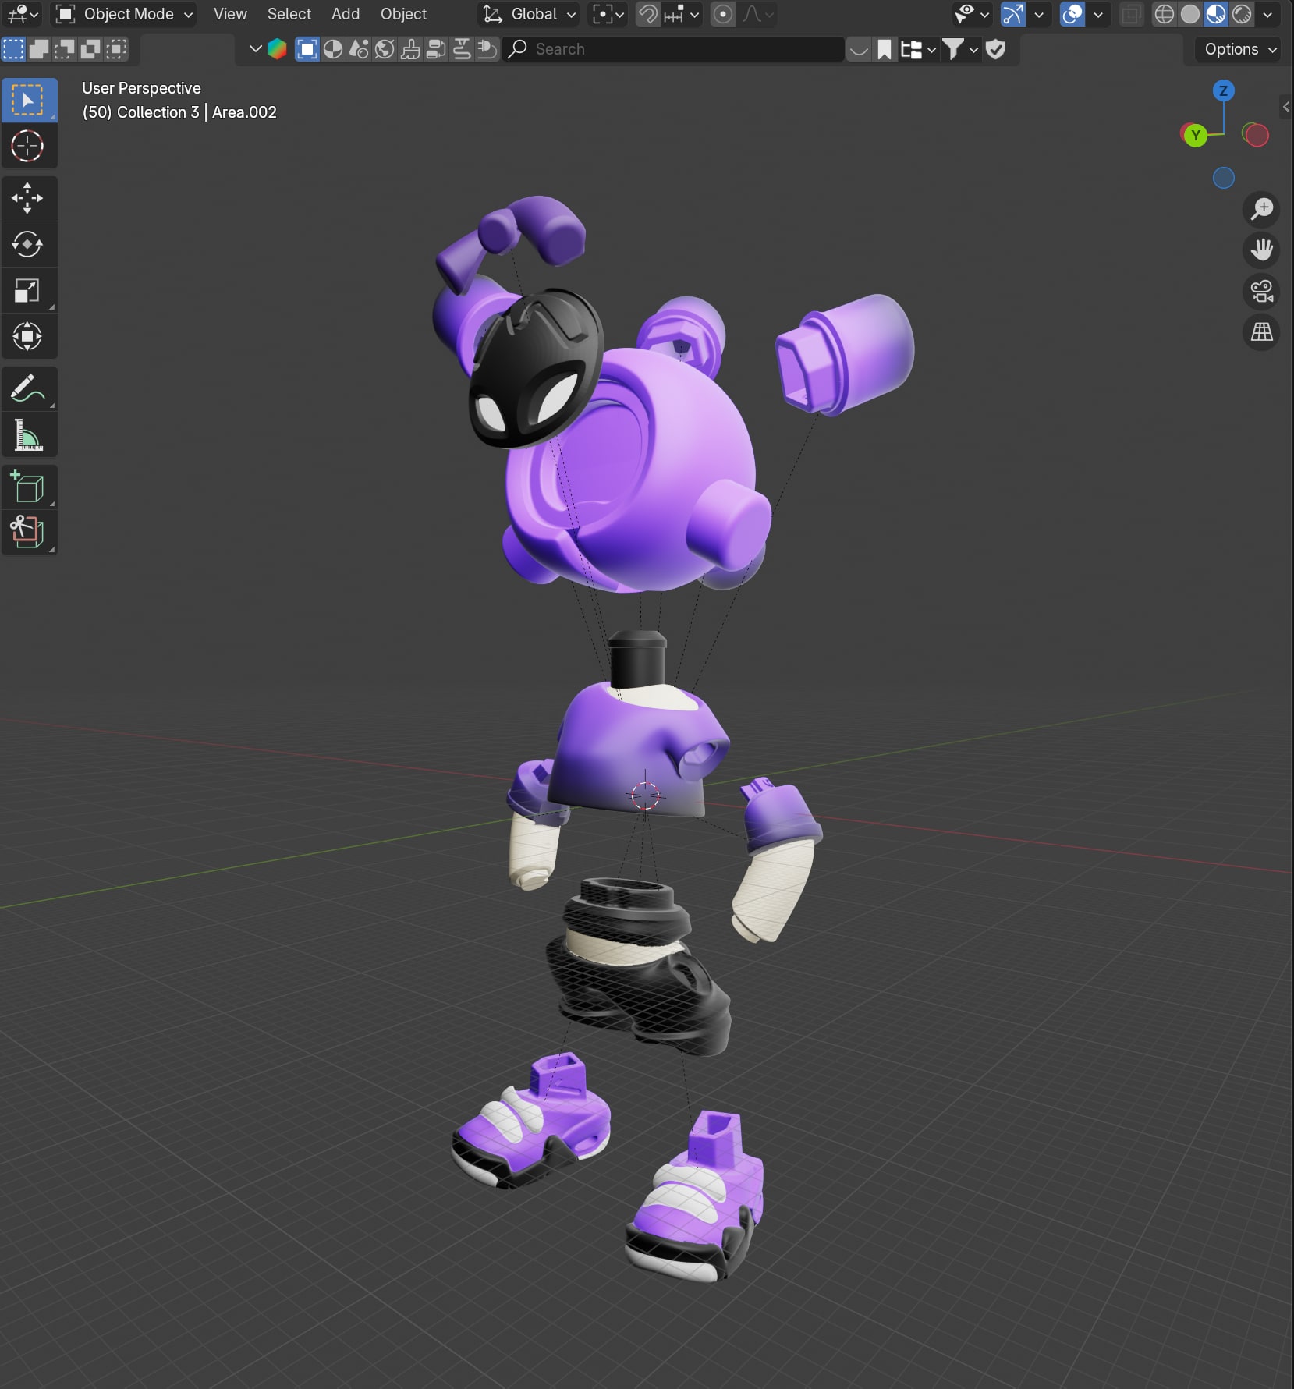Open the Object menu
Viewport: 1294px width, 1389px height.
click(403, 14)
